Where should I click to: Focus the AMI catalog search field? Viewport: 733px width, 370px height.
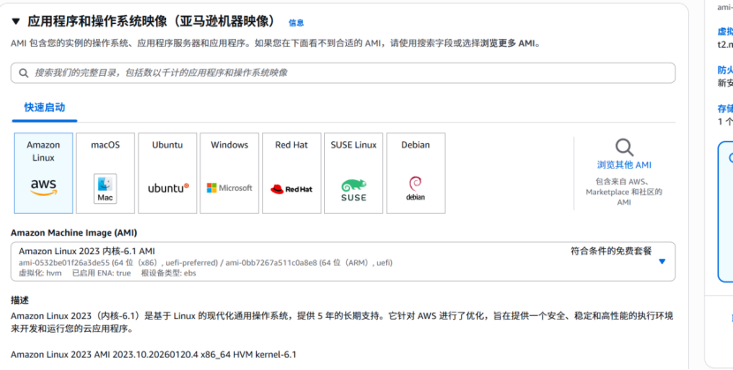(x=344, y=73)
